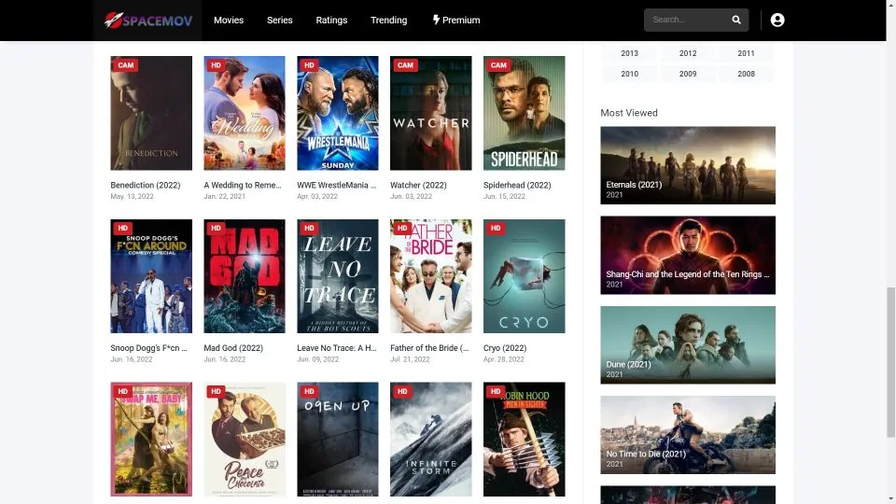Screen dimensions: 896x504
Task: Click the CAM badge on Benediction
Action: tap(126, 65)
